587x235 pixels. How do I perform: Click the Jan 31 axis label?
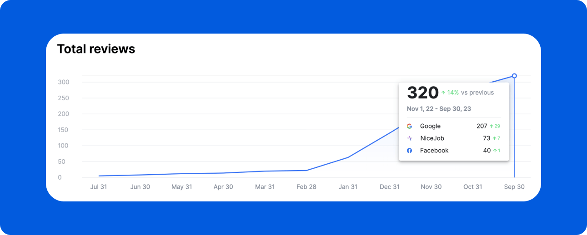pyautogui.click(x=348, y=187)
